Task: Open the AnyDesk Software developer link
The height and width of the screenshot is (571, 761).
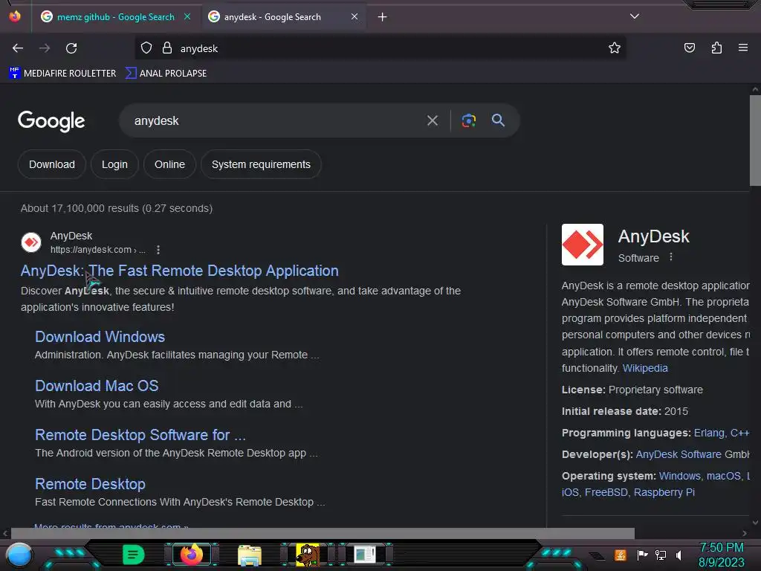Action: pos(679,454)
